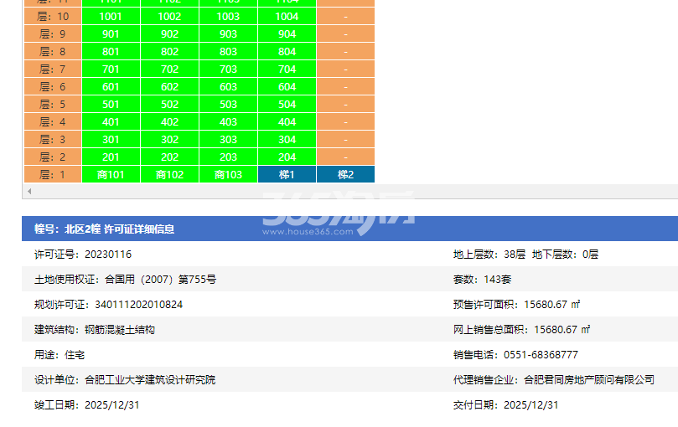Select unit 501 cell
This screenshot has height=427, width=678.
click(x=111, y=104)
